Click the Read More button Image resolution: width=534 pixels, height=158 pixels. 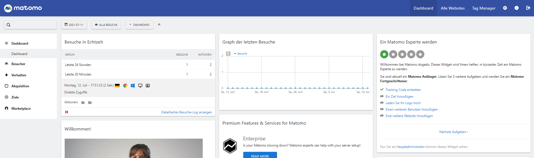260,155
